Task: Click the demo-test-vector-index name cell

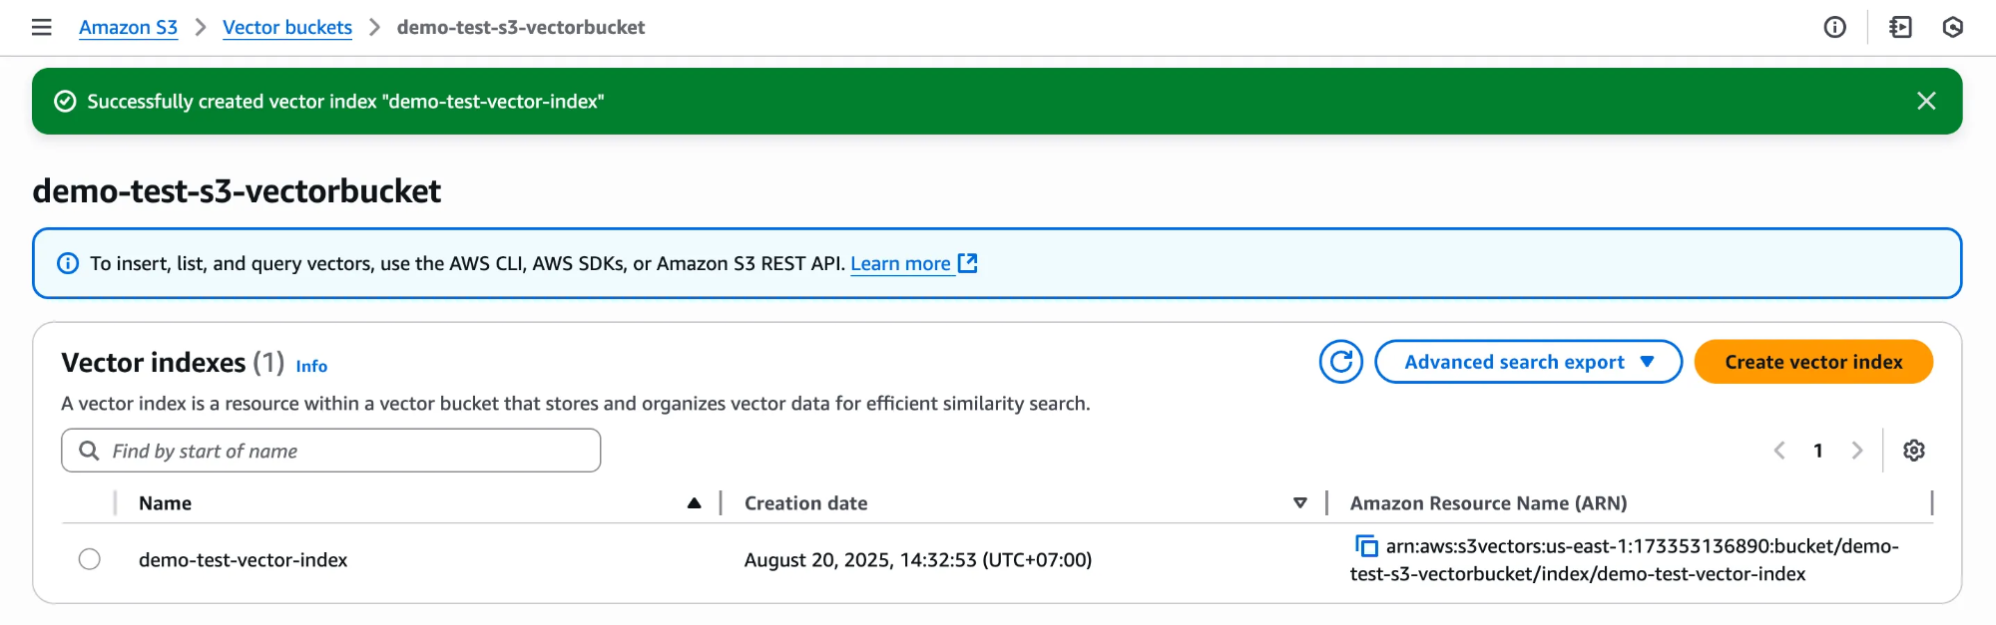Action: click(x=243, y=560)
